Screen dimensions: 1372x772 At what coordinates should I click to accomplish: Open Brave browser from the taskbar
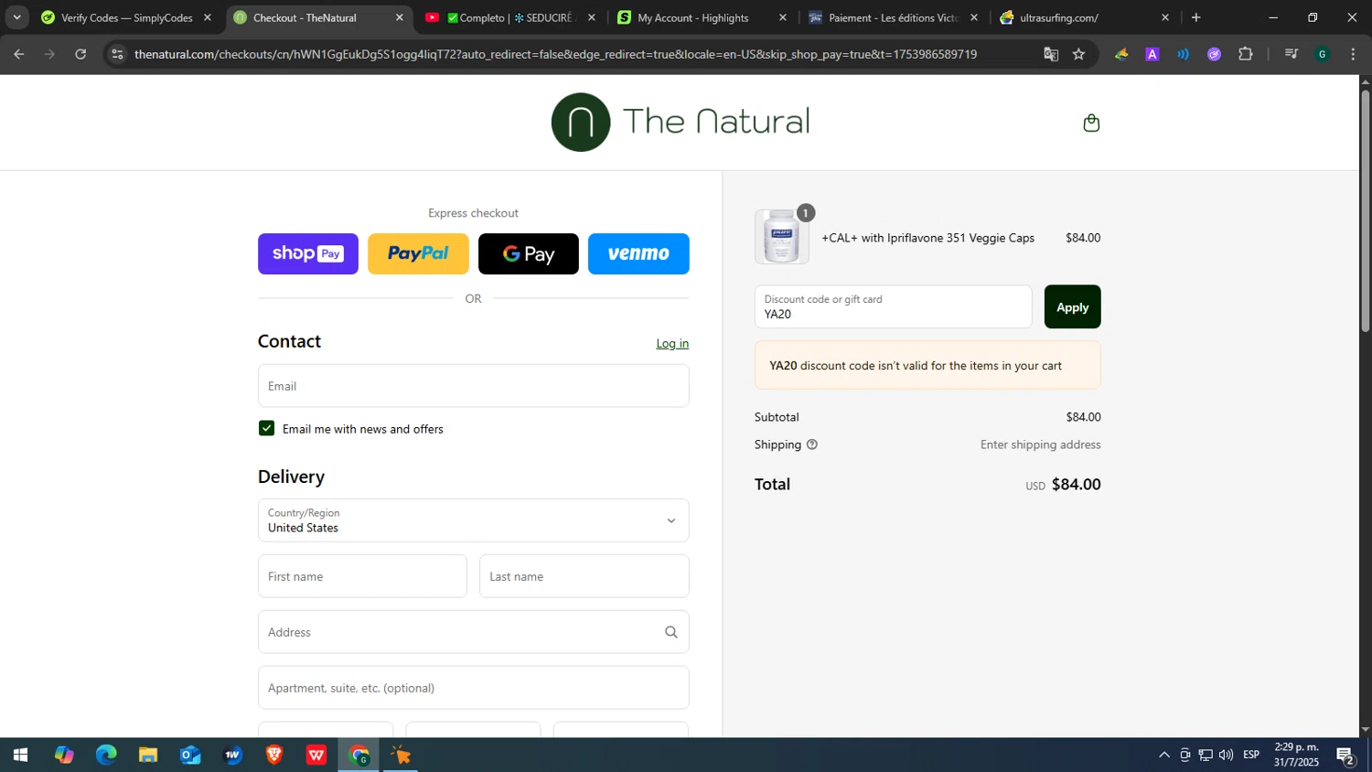click(x=274, y=756)
